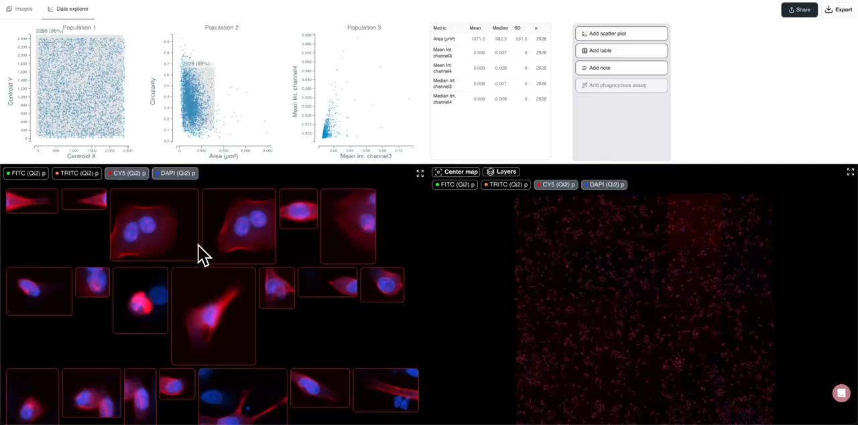Open the chat support bubble
The image size is (858, 425).
(x=841, y=393)
